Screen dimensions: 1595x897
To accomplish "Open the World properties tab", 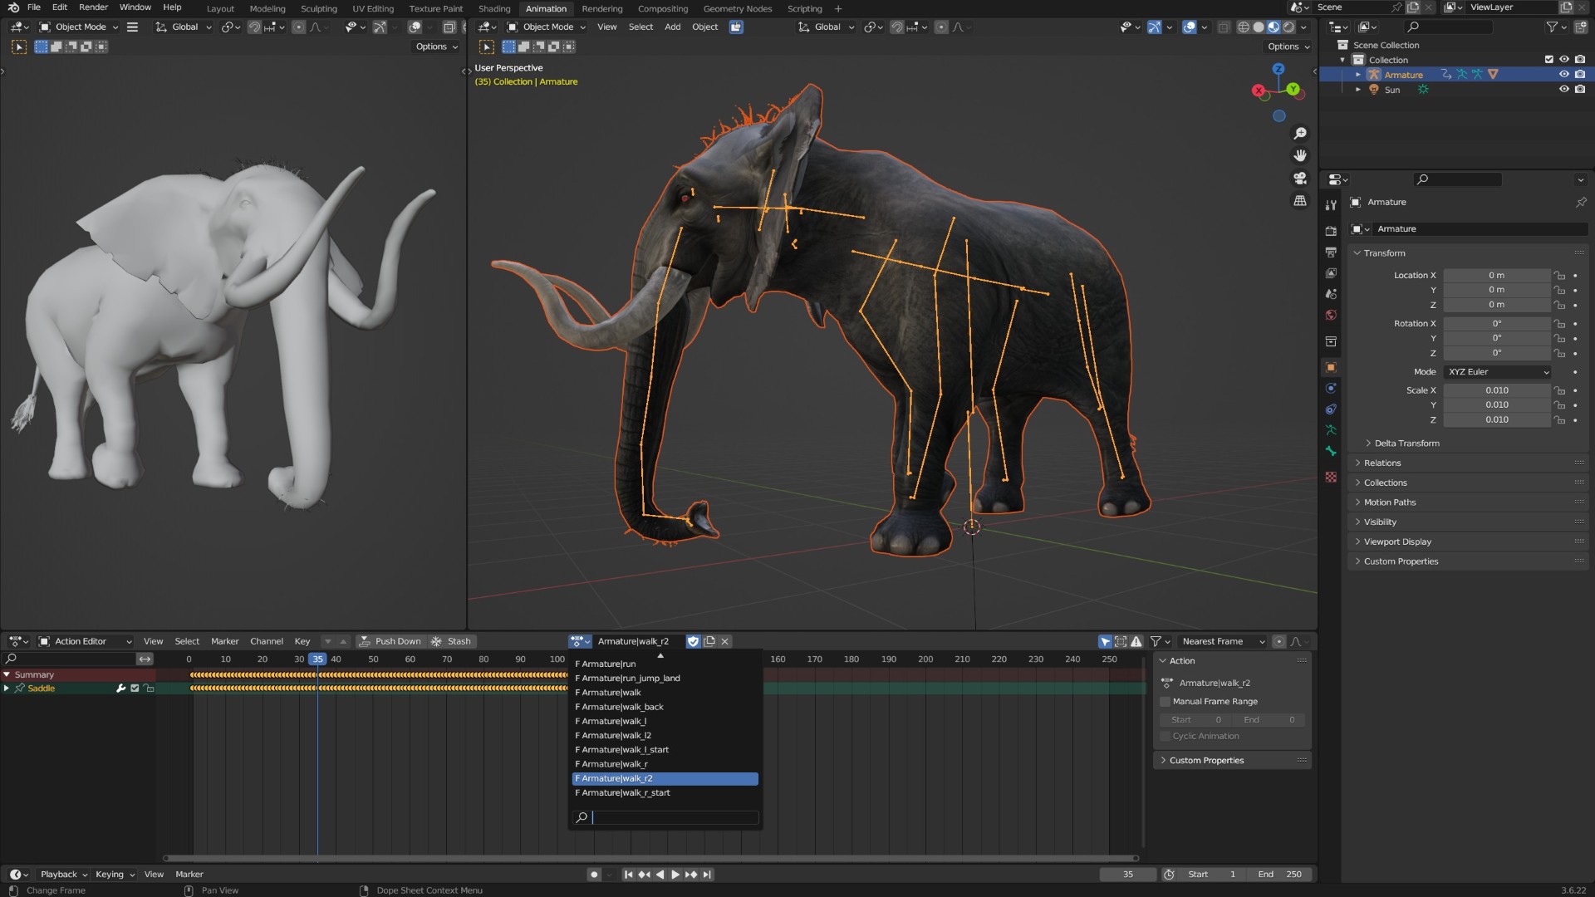I will pyautogui.click(x=1331, y=316).
